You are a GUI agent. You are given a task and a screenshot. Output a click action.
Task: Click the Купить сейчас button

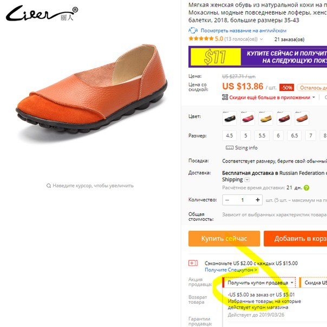(x=224, y=239)
